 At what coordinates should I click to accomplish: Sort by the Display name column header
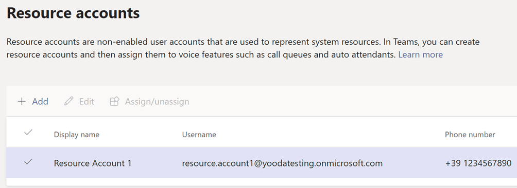tap(77, 135)
